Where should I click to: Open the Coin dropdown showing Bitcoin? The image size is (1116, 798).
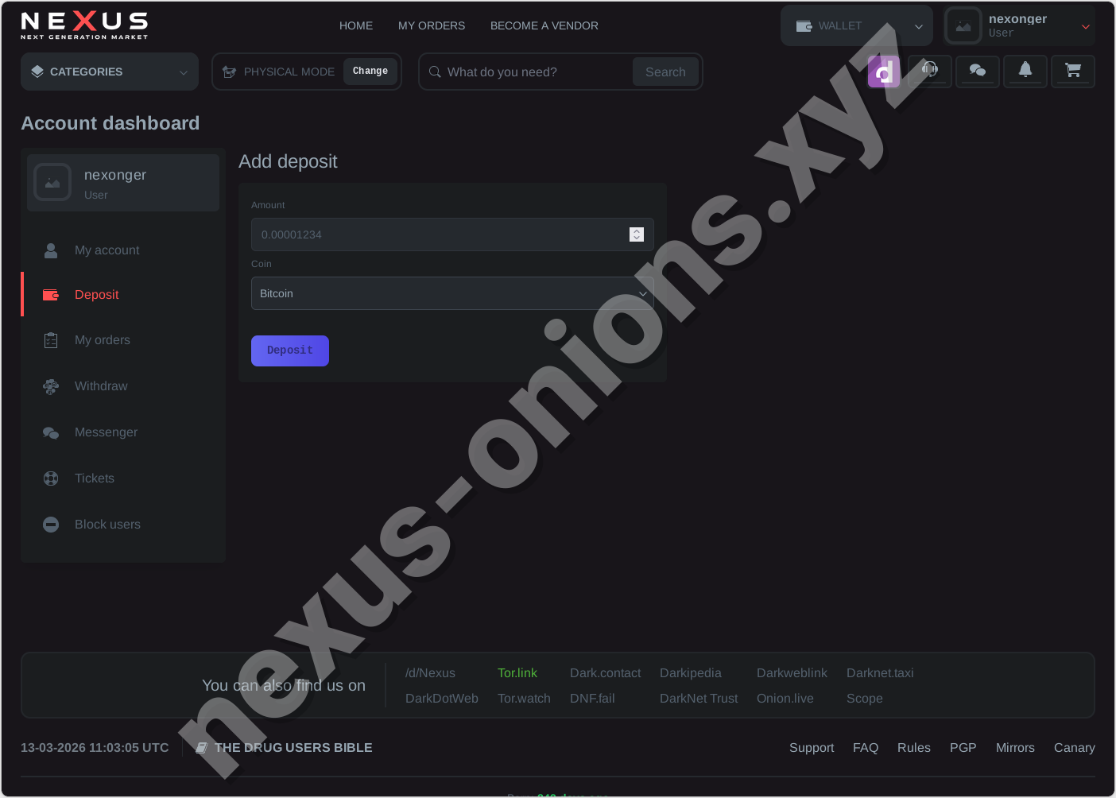[452, 293]
